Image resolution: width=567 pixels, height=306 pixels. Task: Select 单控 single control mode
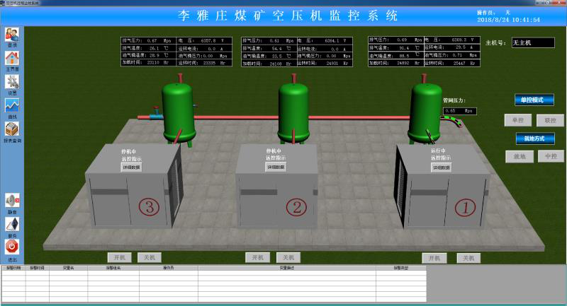pyautogui.click(x=517, y=120)
